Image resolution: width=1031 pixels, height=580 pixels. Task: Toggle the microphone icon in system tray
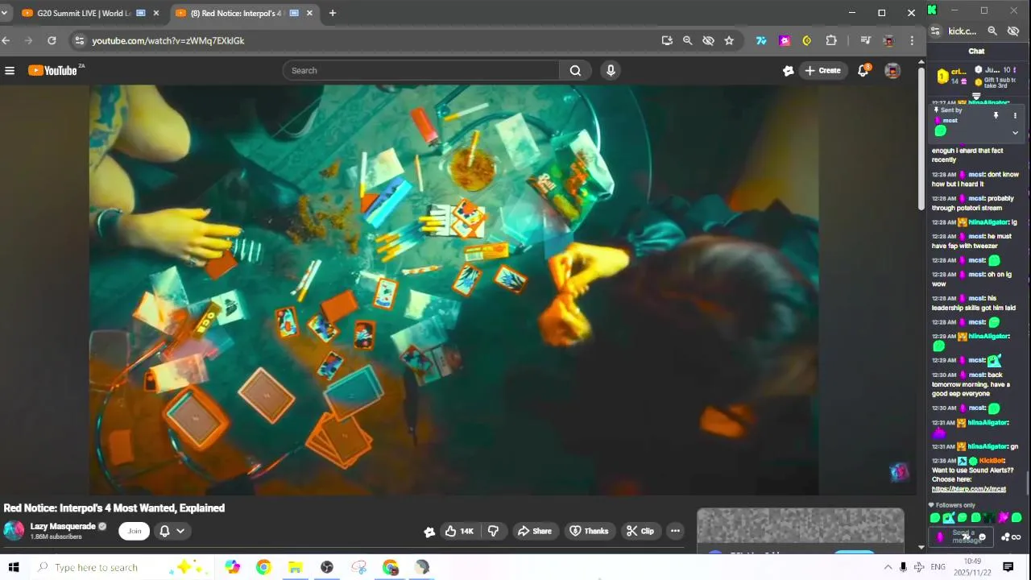pyautogui.click(x=903, y=567)
